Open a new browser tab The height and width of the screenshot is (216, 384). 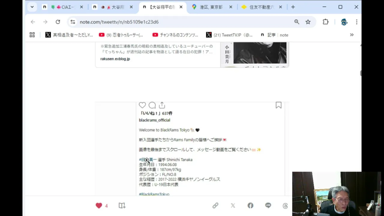[293, 7]
